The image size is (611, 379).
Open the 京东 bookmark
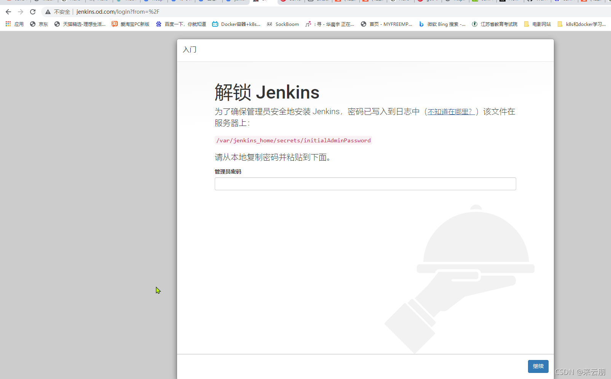[39, 24]
